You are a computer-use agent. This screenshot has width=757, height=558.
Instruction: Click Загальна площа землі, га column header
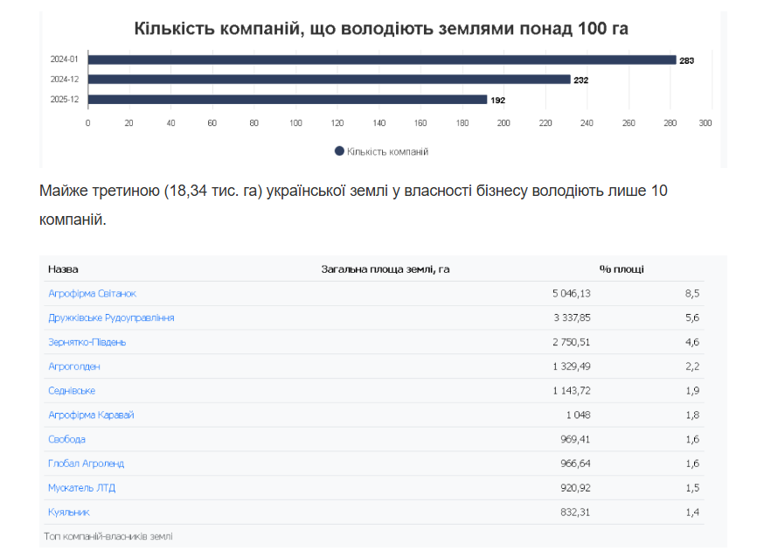point(385,269)
